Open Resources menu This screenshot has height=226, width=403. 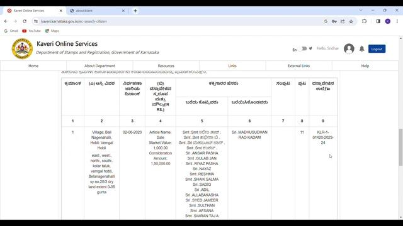(x=166, y=66)
